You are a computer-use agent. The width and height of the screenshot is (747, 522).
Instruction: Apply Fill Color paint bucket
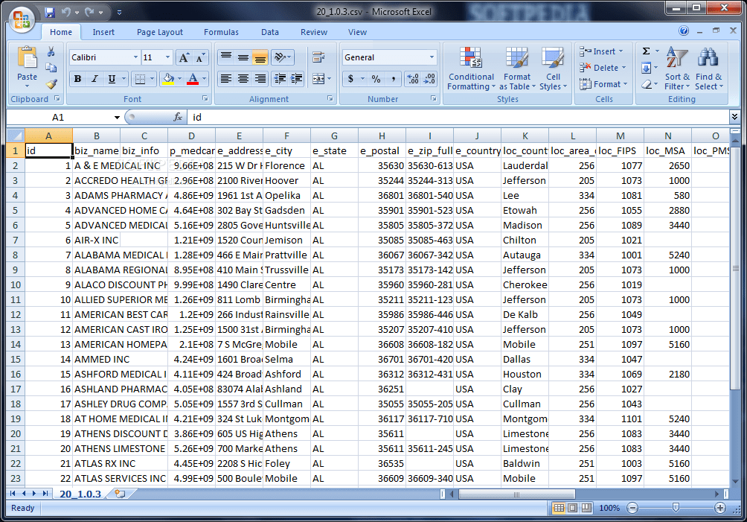tap(168, 79)
